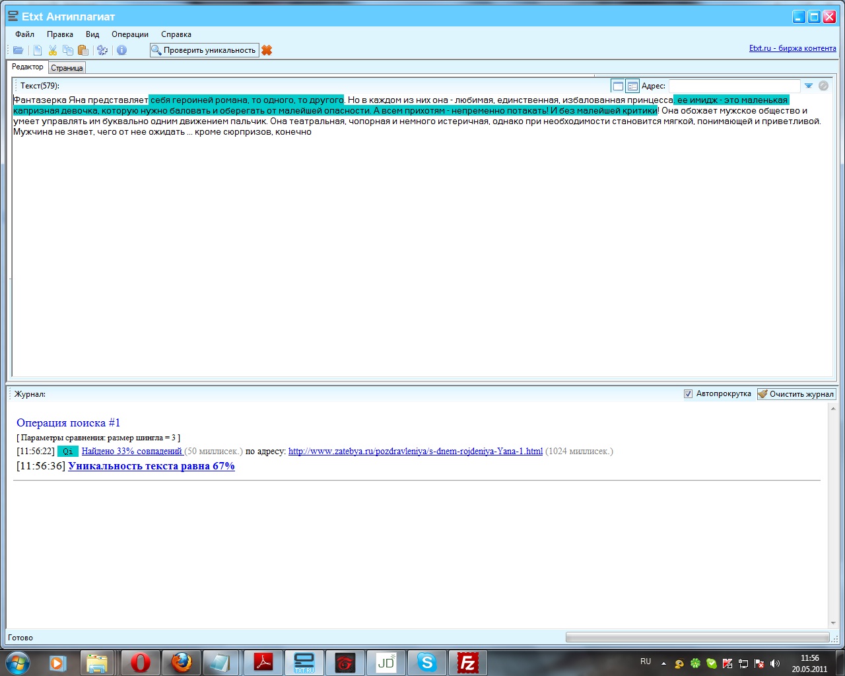Image resolution: width=845 pixels, height=676 pixels.
Task: Cancel the check with red X icon
Action: [267, 50]
